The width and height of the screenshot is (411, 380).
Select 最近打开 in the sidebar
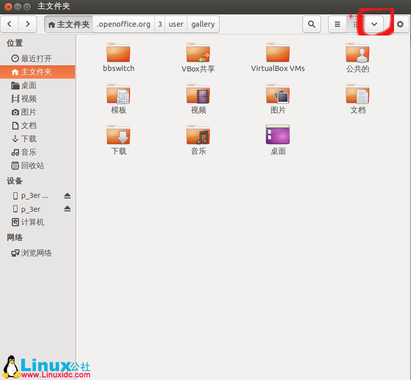click(36, 59)
